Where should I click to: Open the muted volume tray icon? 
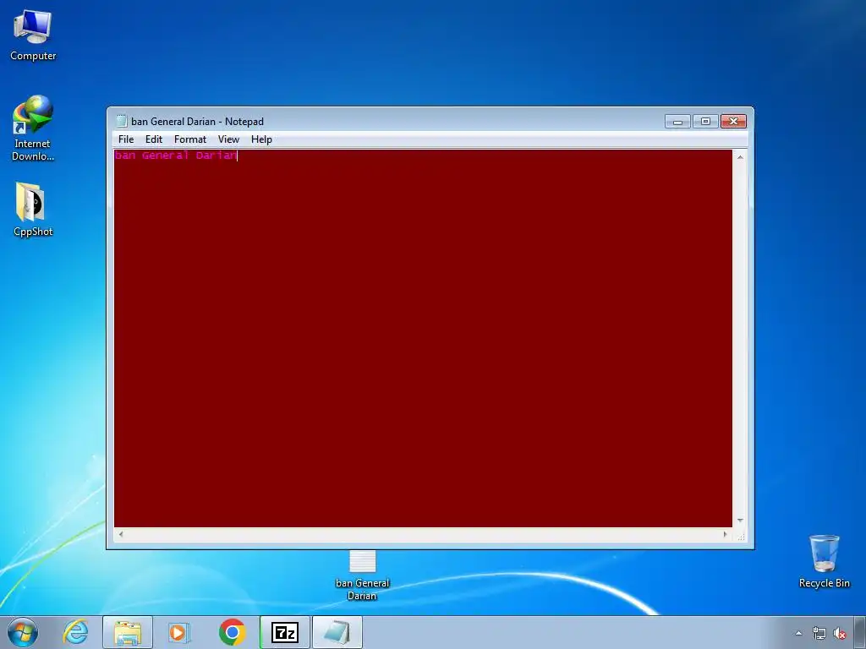[840, 633]
